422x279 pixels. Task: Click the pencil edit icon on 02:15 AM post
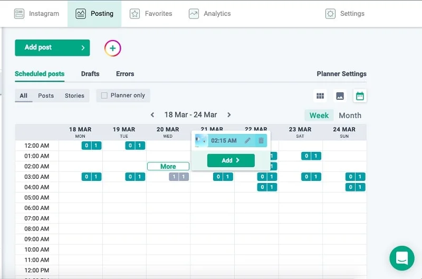point(247,141)
